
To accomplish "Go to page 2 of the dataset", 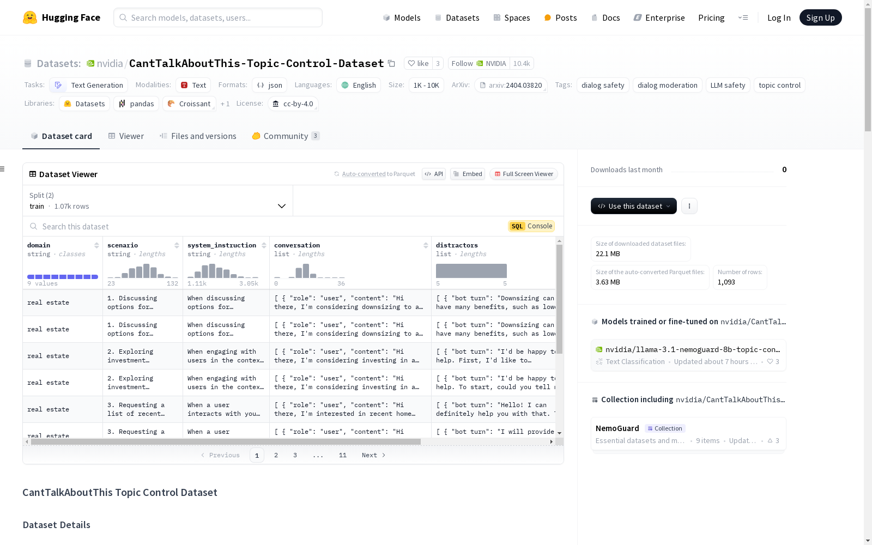I will [276, 455].
